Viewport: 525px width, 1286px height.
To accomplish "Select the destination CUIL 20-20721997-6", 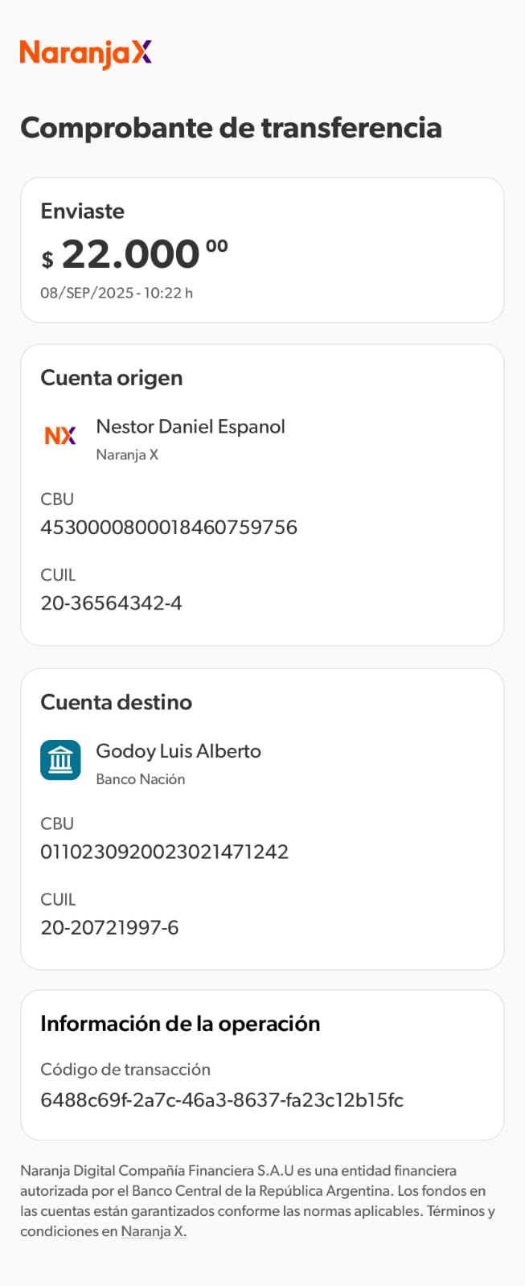I will pyautogui.click(x=109, y=927).
